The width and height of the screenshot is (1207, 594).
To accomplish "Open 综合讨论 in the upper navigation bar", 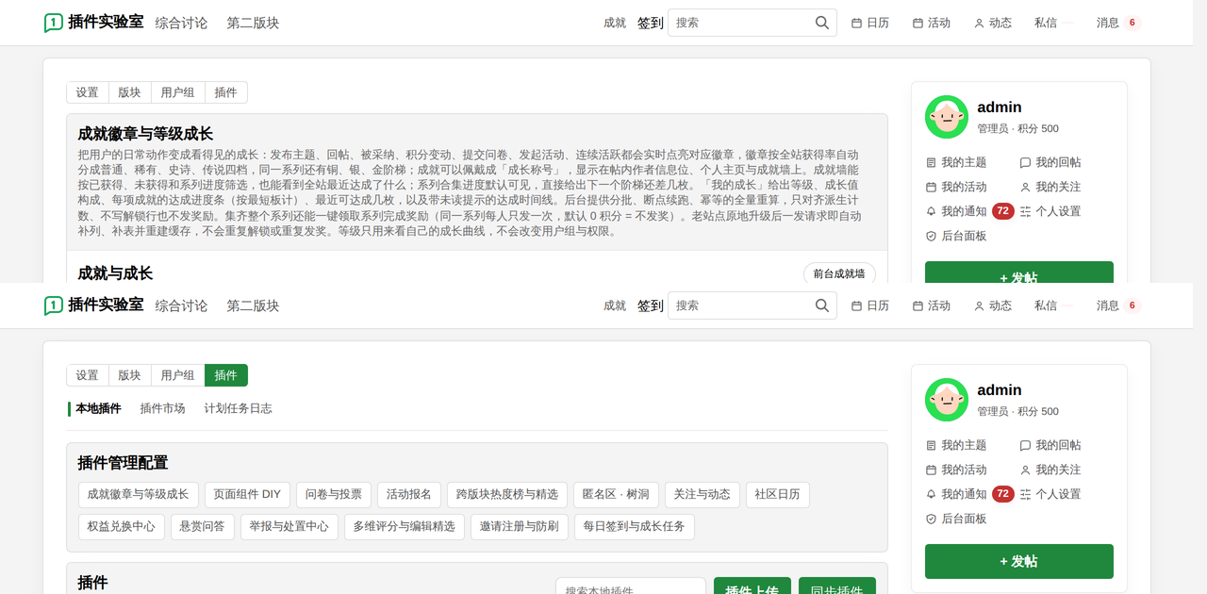I will point(181,23).
